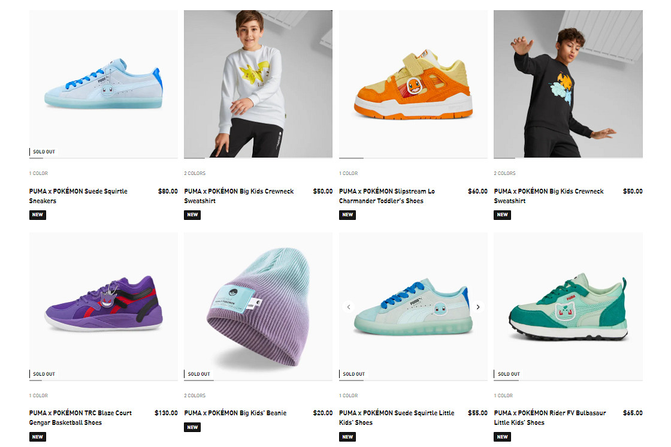Open the white Pikachu crewneck sweatshirt photo
671x447 pixels.
(258, 84)
